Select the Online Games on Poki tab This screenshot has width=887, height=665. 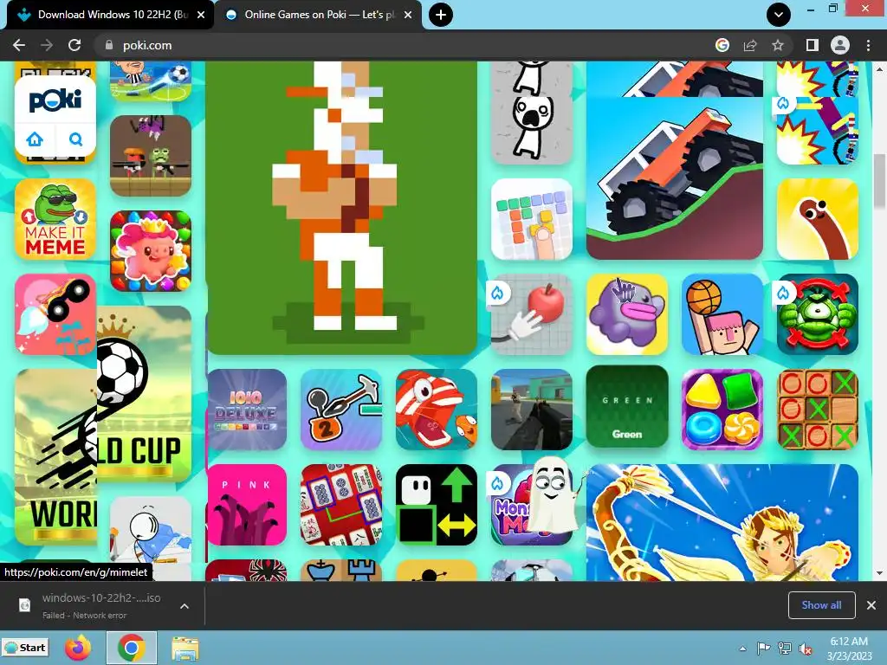[x=317, y=15]
